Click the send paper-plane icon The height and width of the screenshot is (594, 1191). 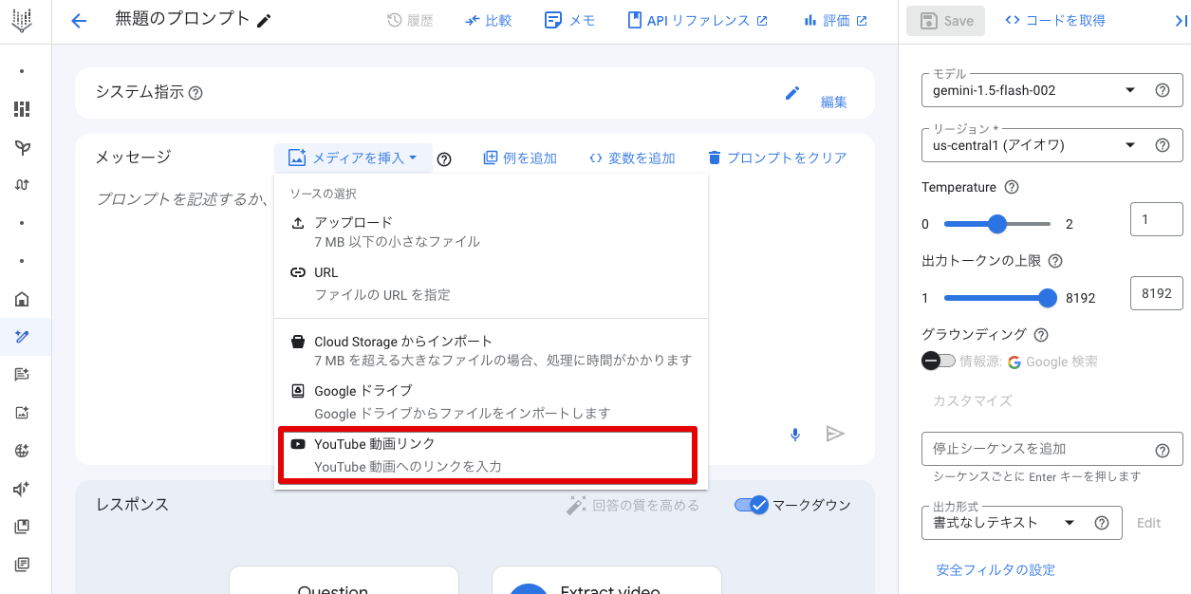pos(835,434)
